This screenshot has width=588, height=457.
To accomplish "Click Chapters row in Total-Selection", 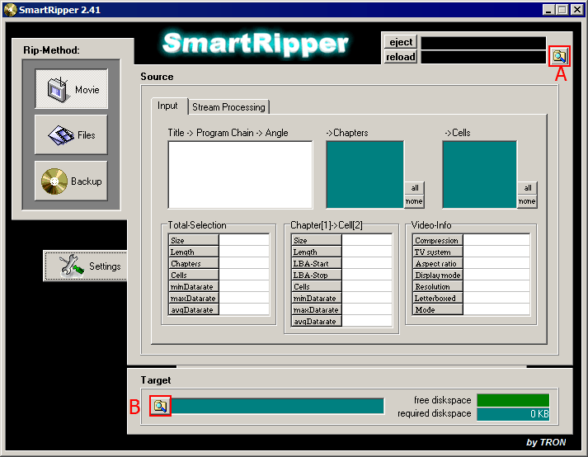I will click(219, 263).
